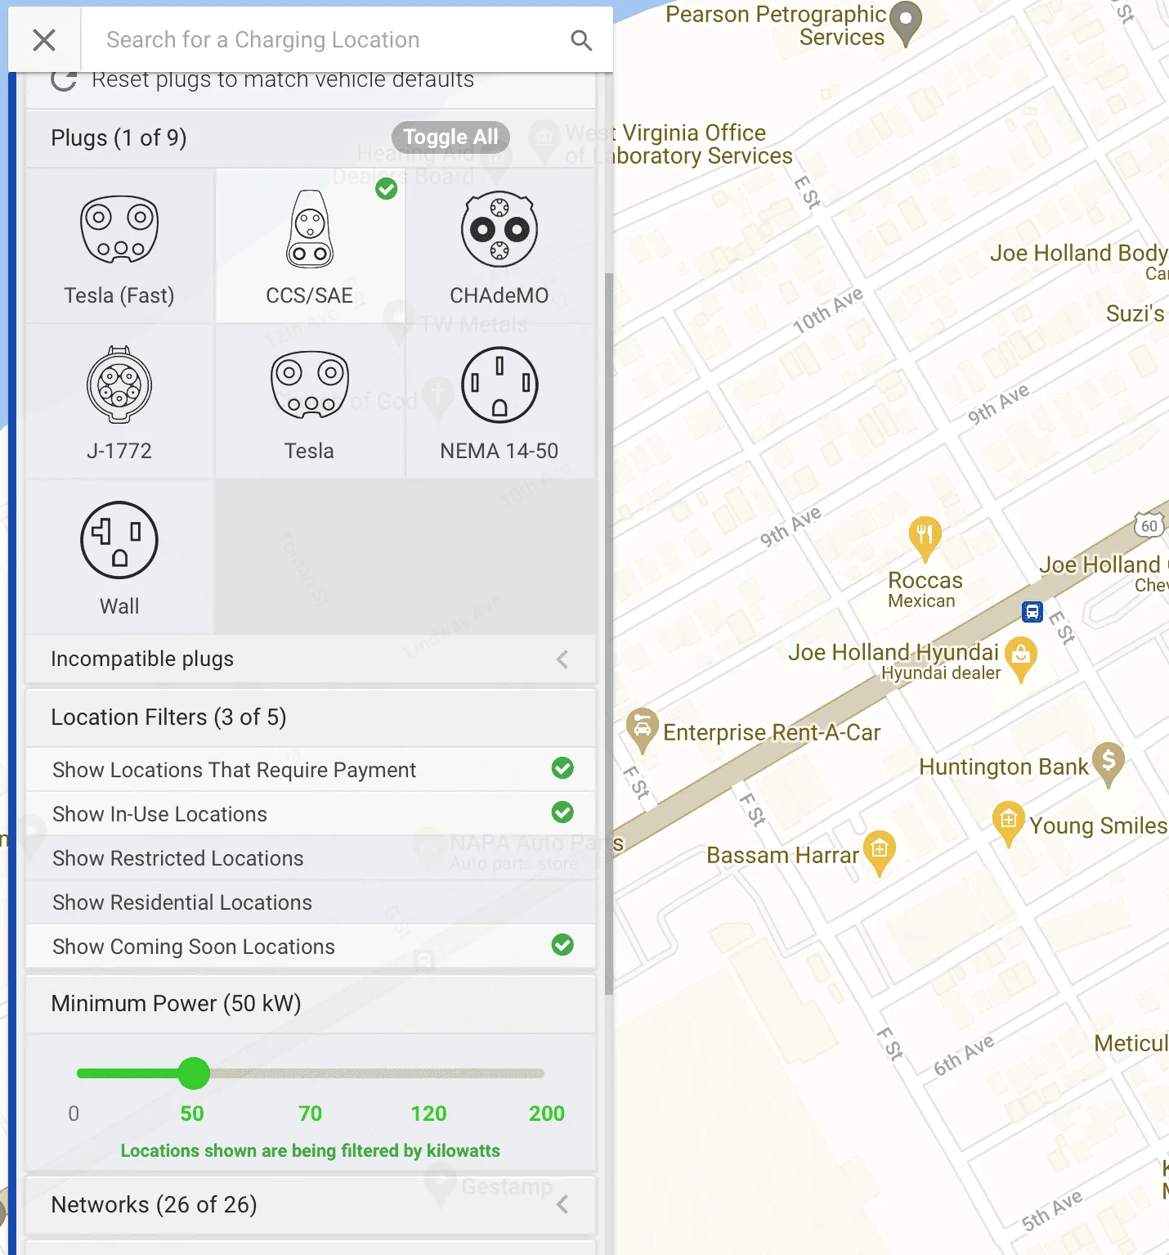Focus the Search for a Charging Location field

327,39
